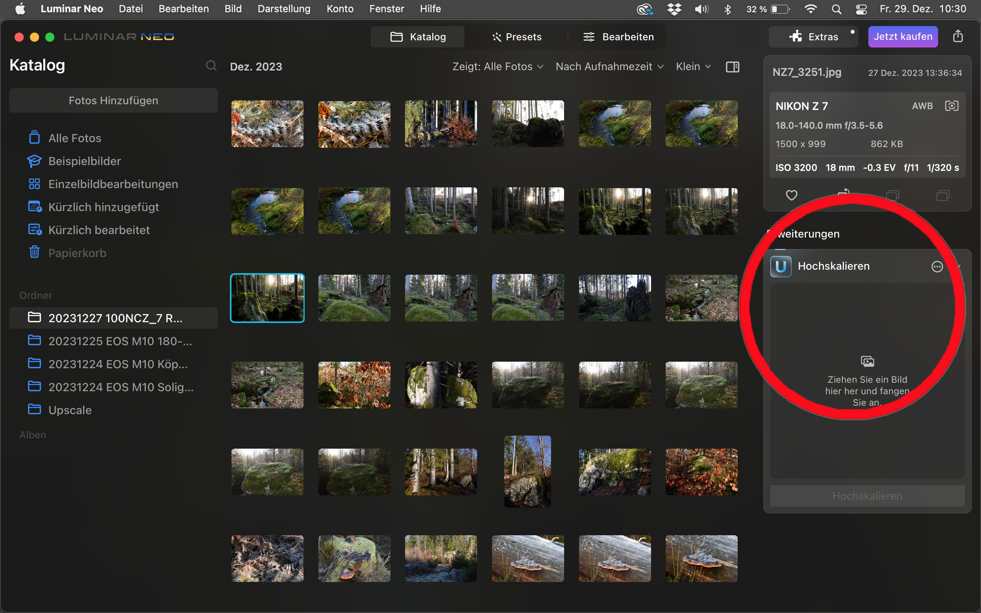Screen dimensions: 981x613
Task: Open macOS Control Center toggle icon
Action: pos(861,9)
